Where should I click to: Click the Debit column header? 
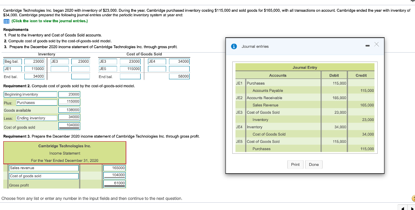334,76
